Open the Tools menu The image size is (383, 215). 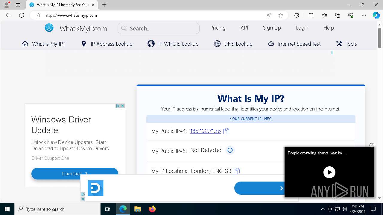pyautogui.click(x=346, y=44)
